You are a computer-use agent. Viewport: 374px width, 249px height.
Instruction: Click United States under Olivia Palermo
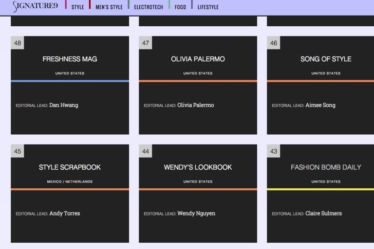tap(198, 73)
